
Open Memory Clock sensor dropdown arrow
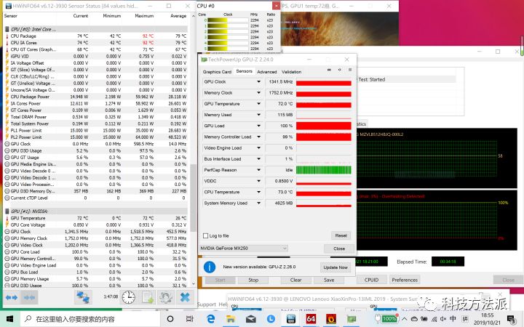pyautogui.click(x=258, y=93)
